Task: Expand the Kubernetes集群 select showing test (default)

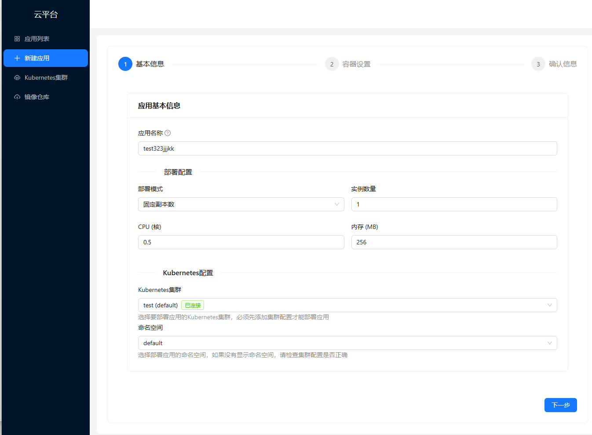Action: tap(347, 305)
